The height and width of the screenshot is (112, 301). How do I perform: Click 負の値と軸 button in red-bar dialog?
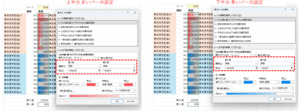(x=67, y=91)
